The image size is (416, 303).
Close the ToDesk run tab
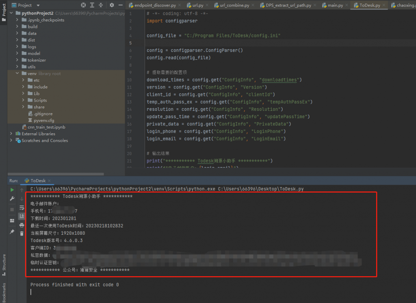(49, 181)
